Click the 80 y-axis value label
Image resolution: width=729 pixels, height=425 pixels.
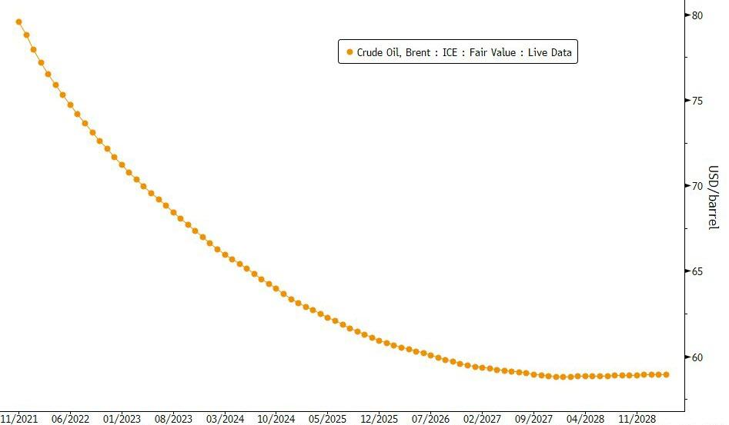[697, 15]
